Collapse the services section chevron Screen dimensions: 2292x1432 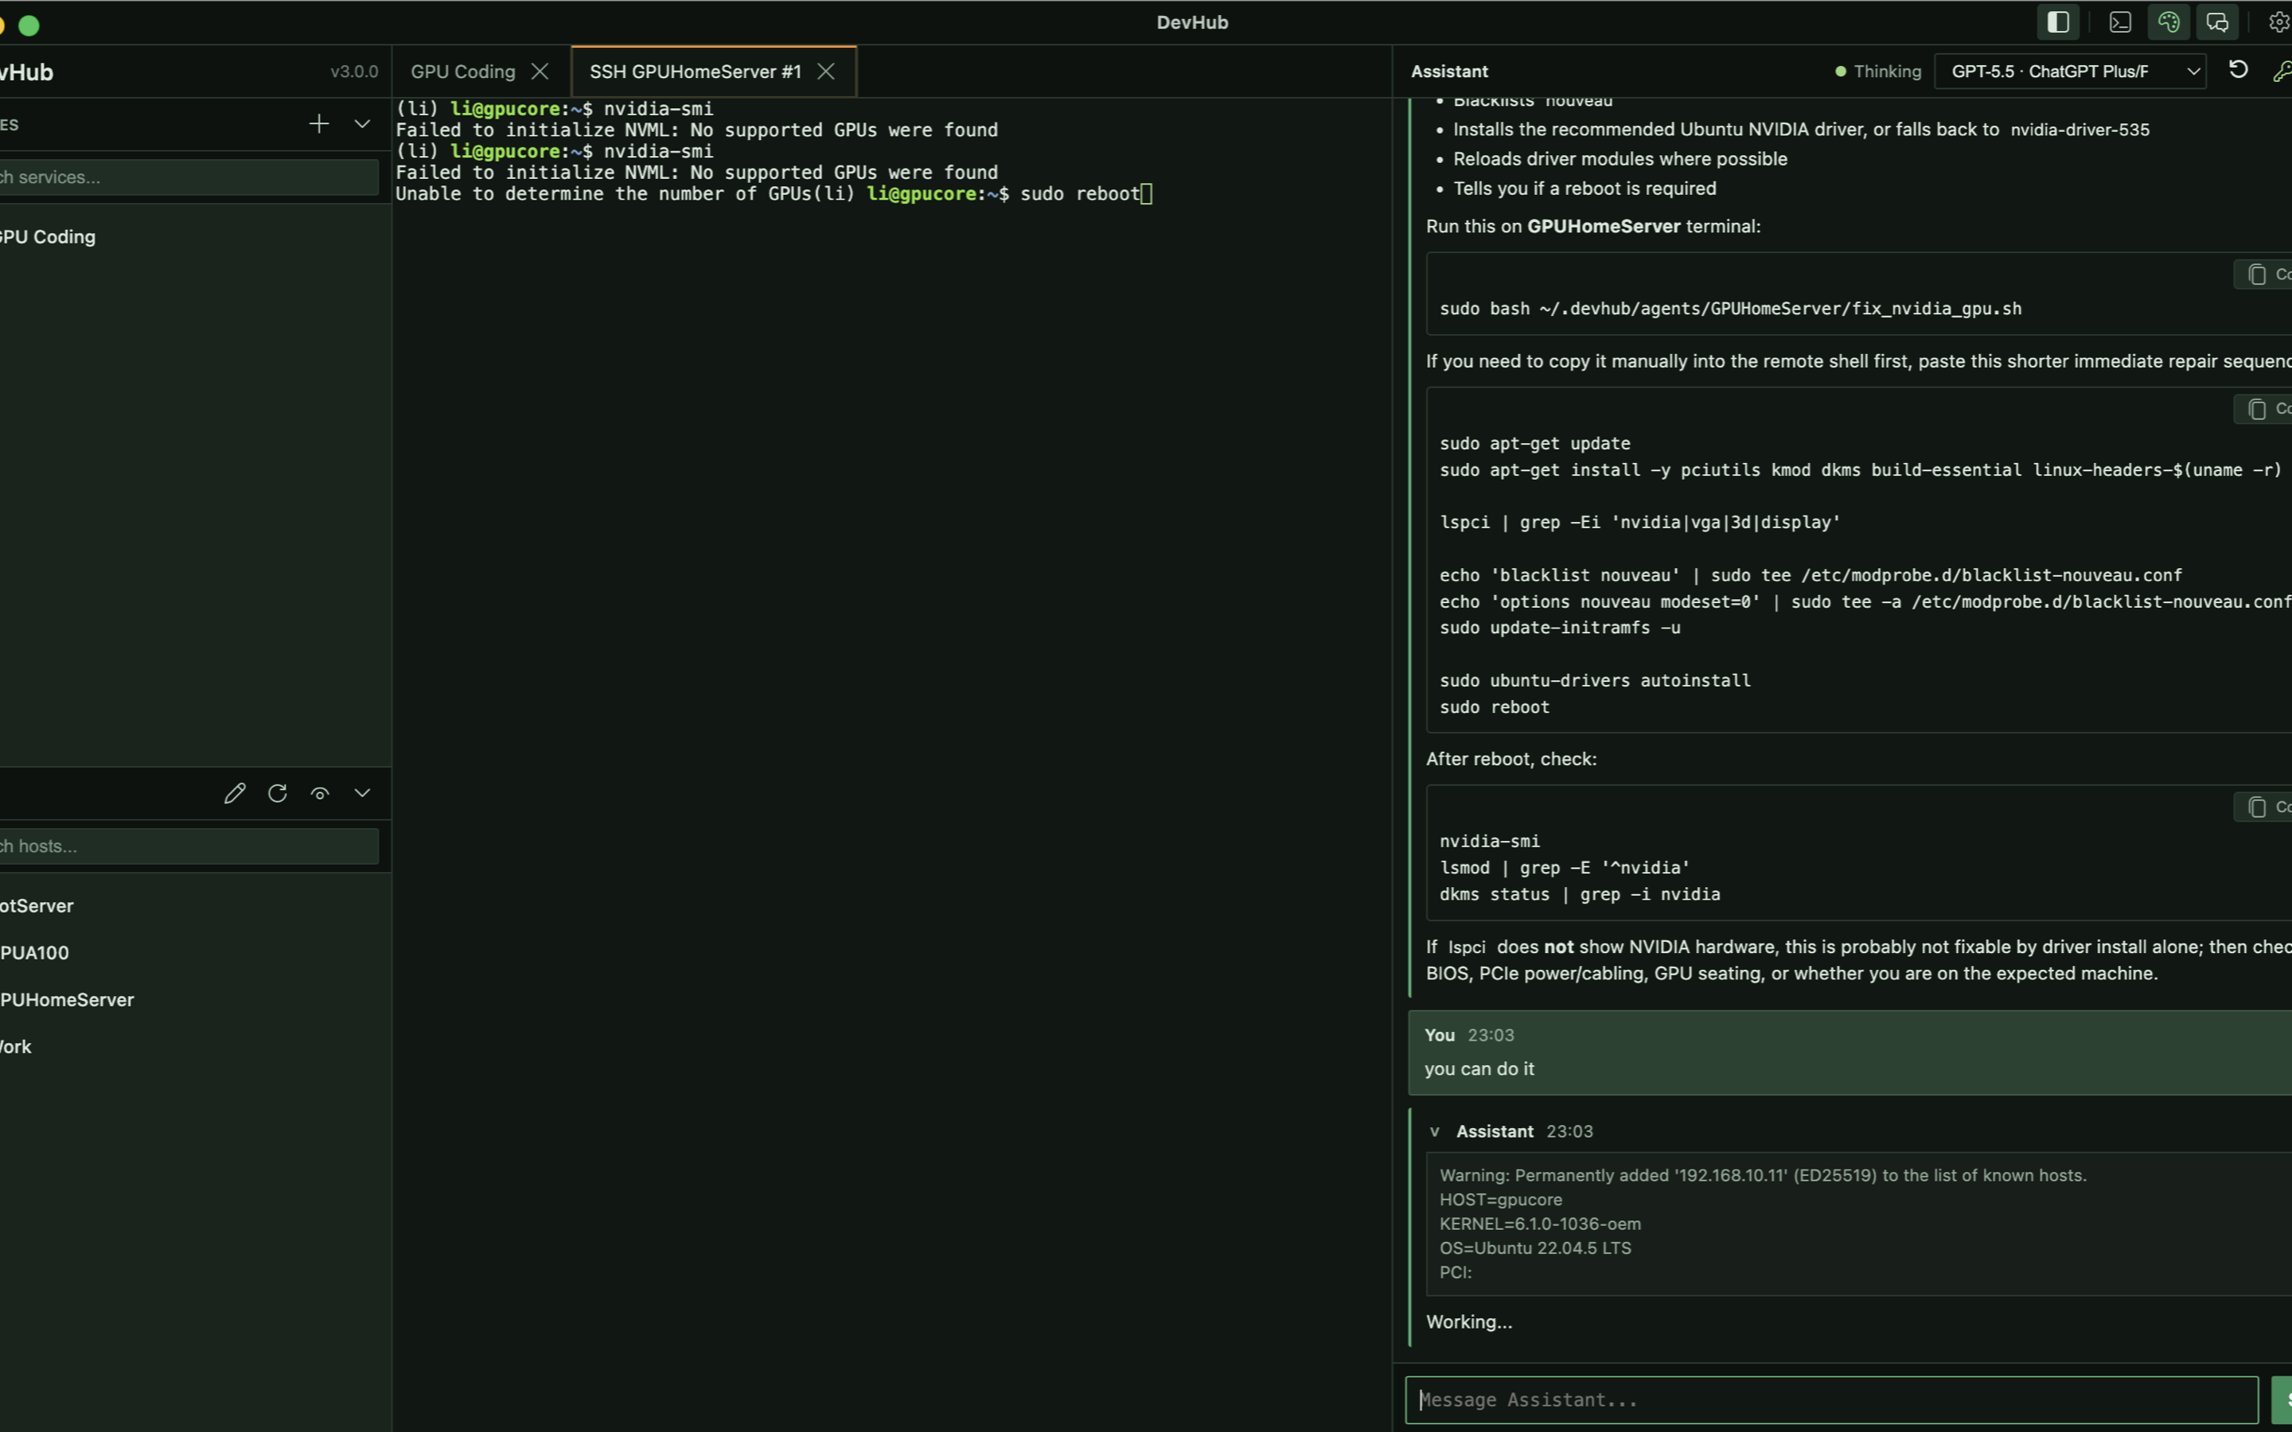tap(362, 124)
